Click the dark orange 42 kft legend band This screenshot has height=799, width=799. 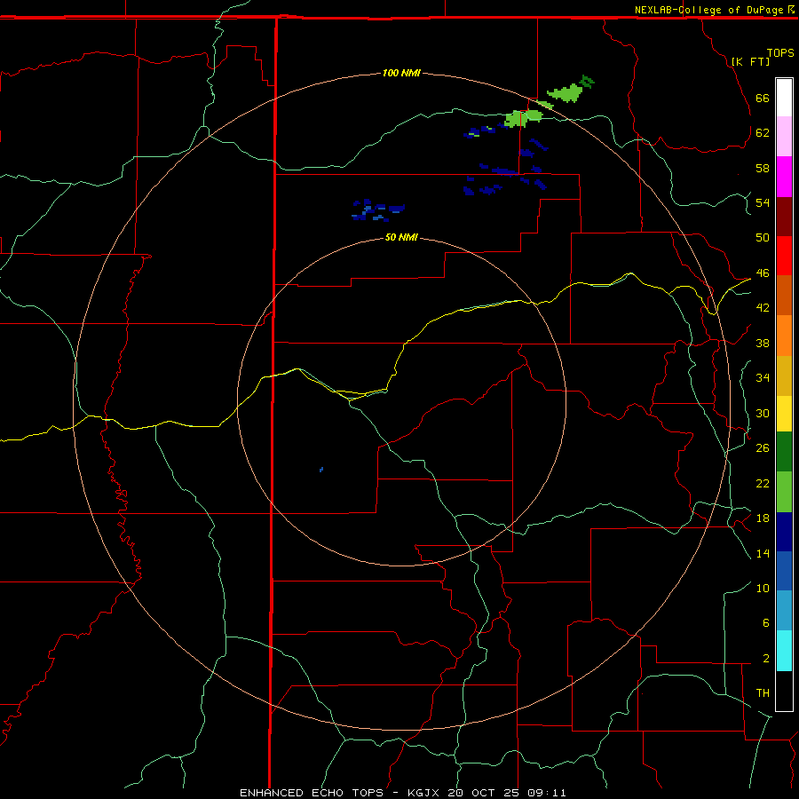click(x=784, y=296)
